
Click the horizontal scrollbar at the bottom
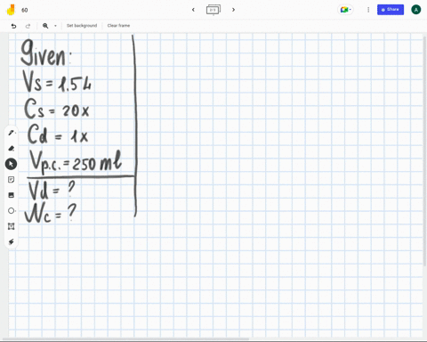(126, 338)
